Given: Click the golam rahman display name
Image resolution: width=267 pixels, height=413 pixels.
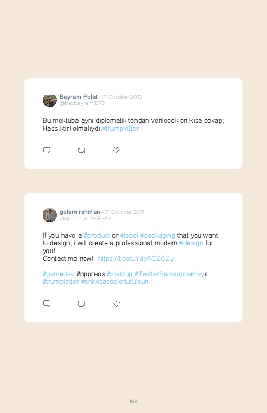Looking at the screenshot, I should click(x=80, y=212).
